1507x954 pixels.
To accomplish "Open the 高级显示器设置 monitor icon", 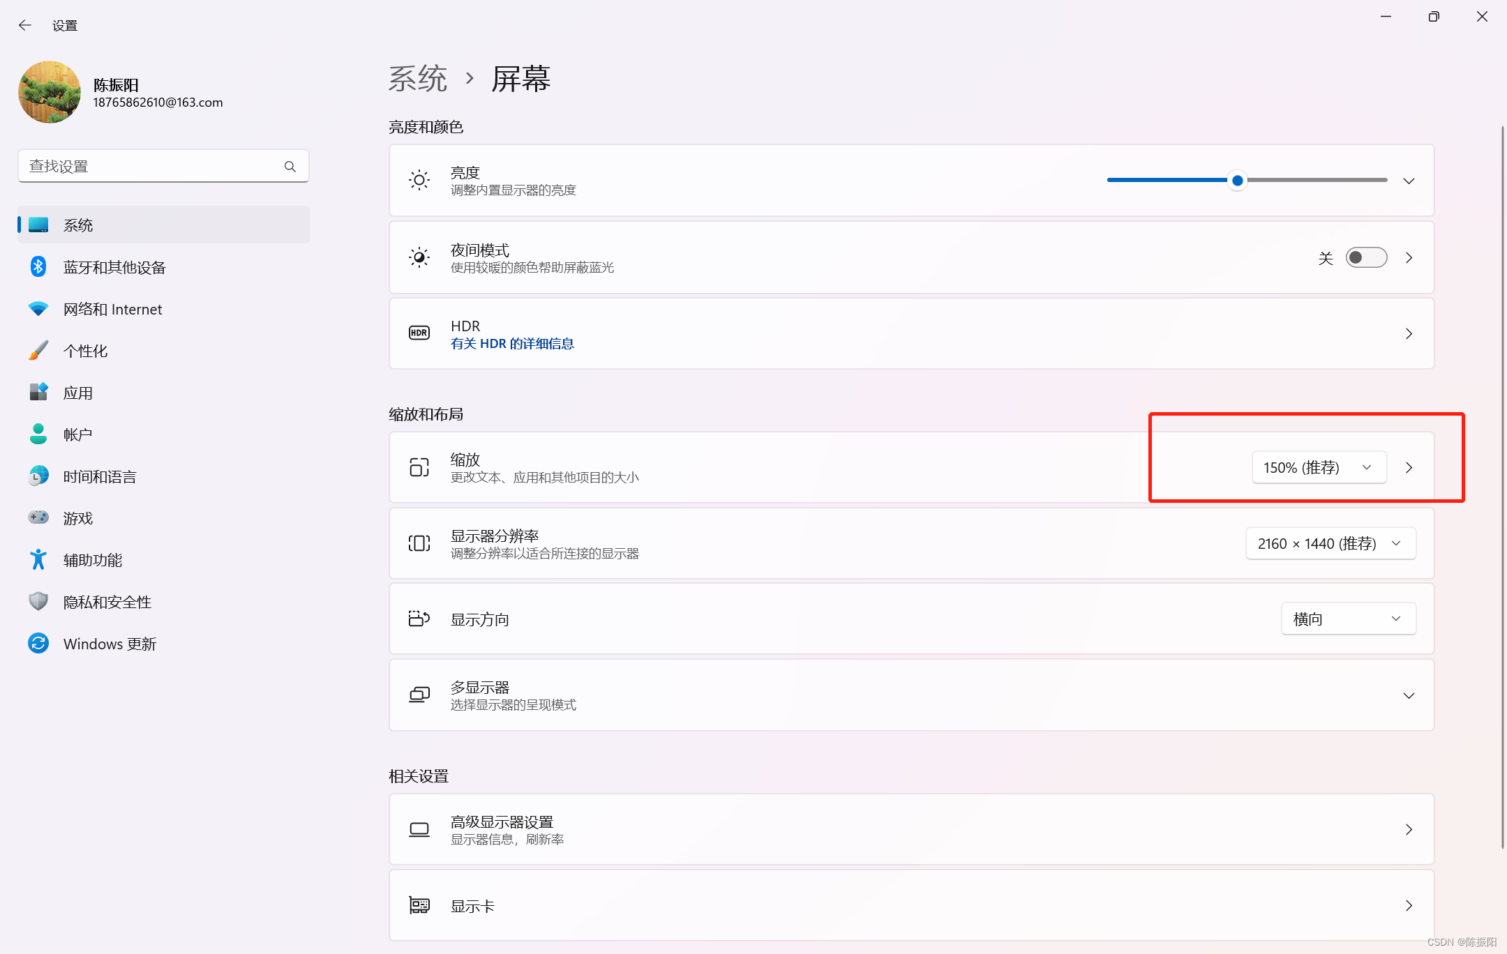I will (419, 829).
